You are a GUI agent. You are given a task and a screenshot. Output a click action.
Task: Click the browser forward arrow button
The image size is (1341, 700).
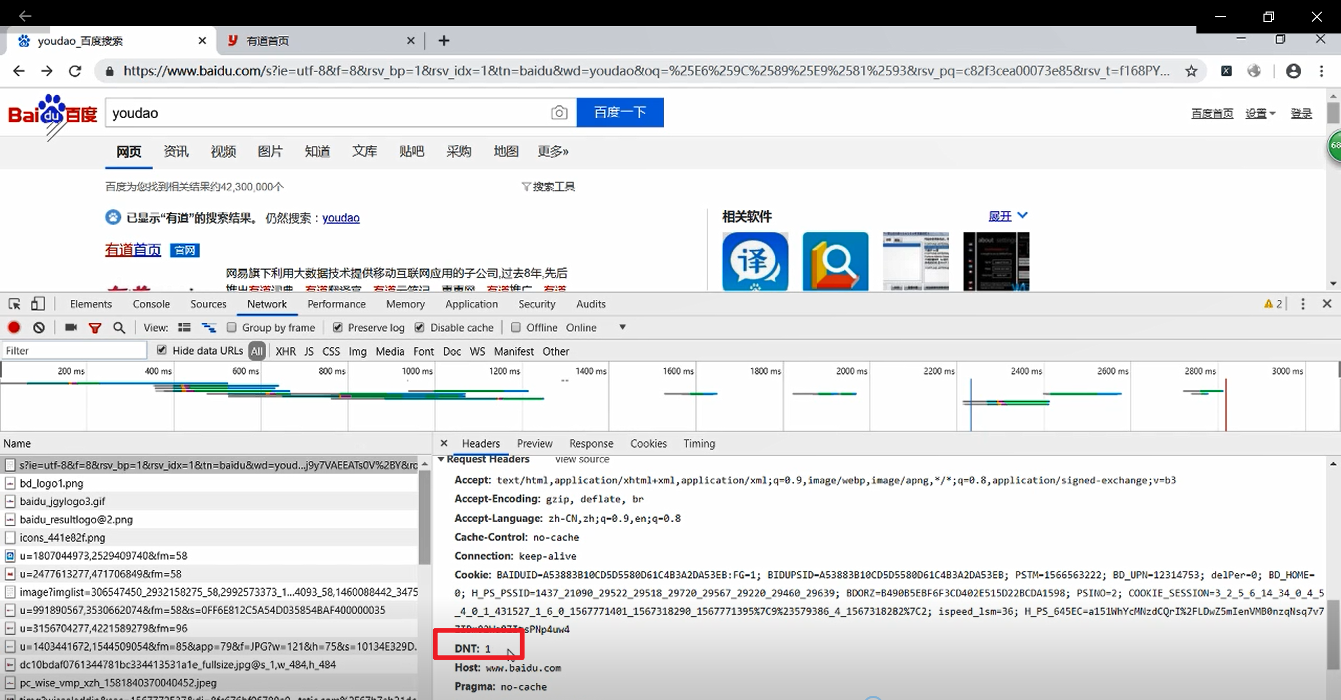47,71
